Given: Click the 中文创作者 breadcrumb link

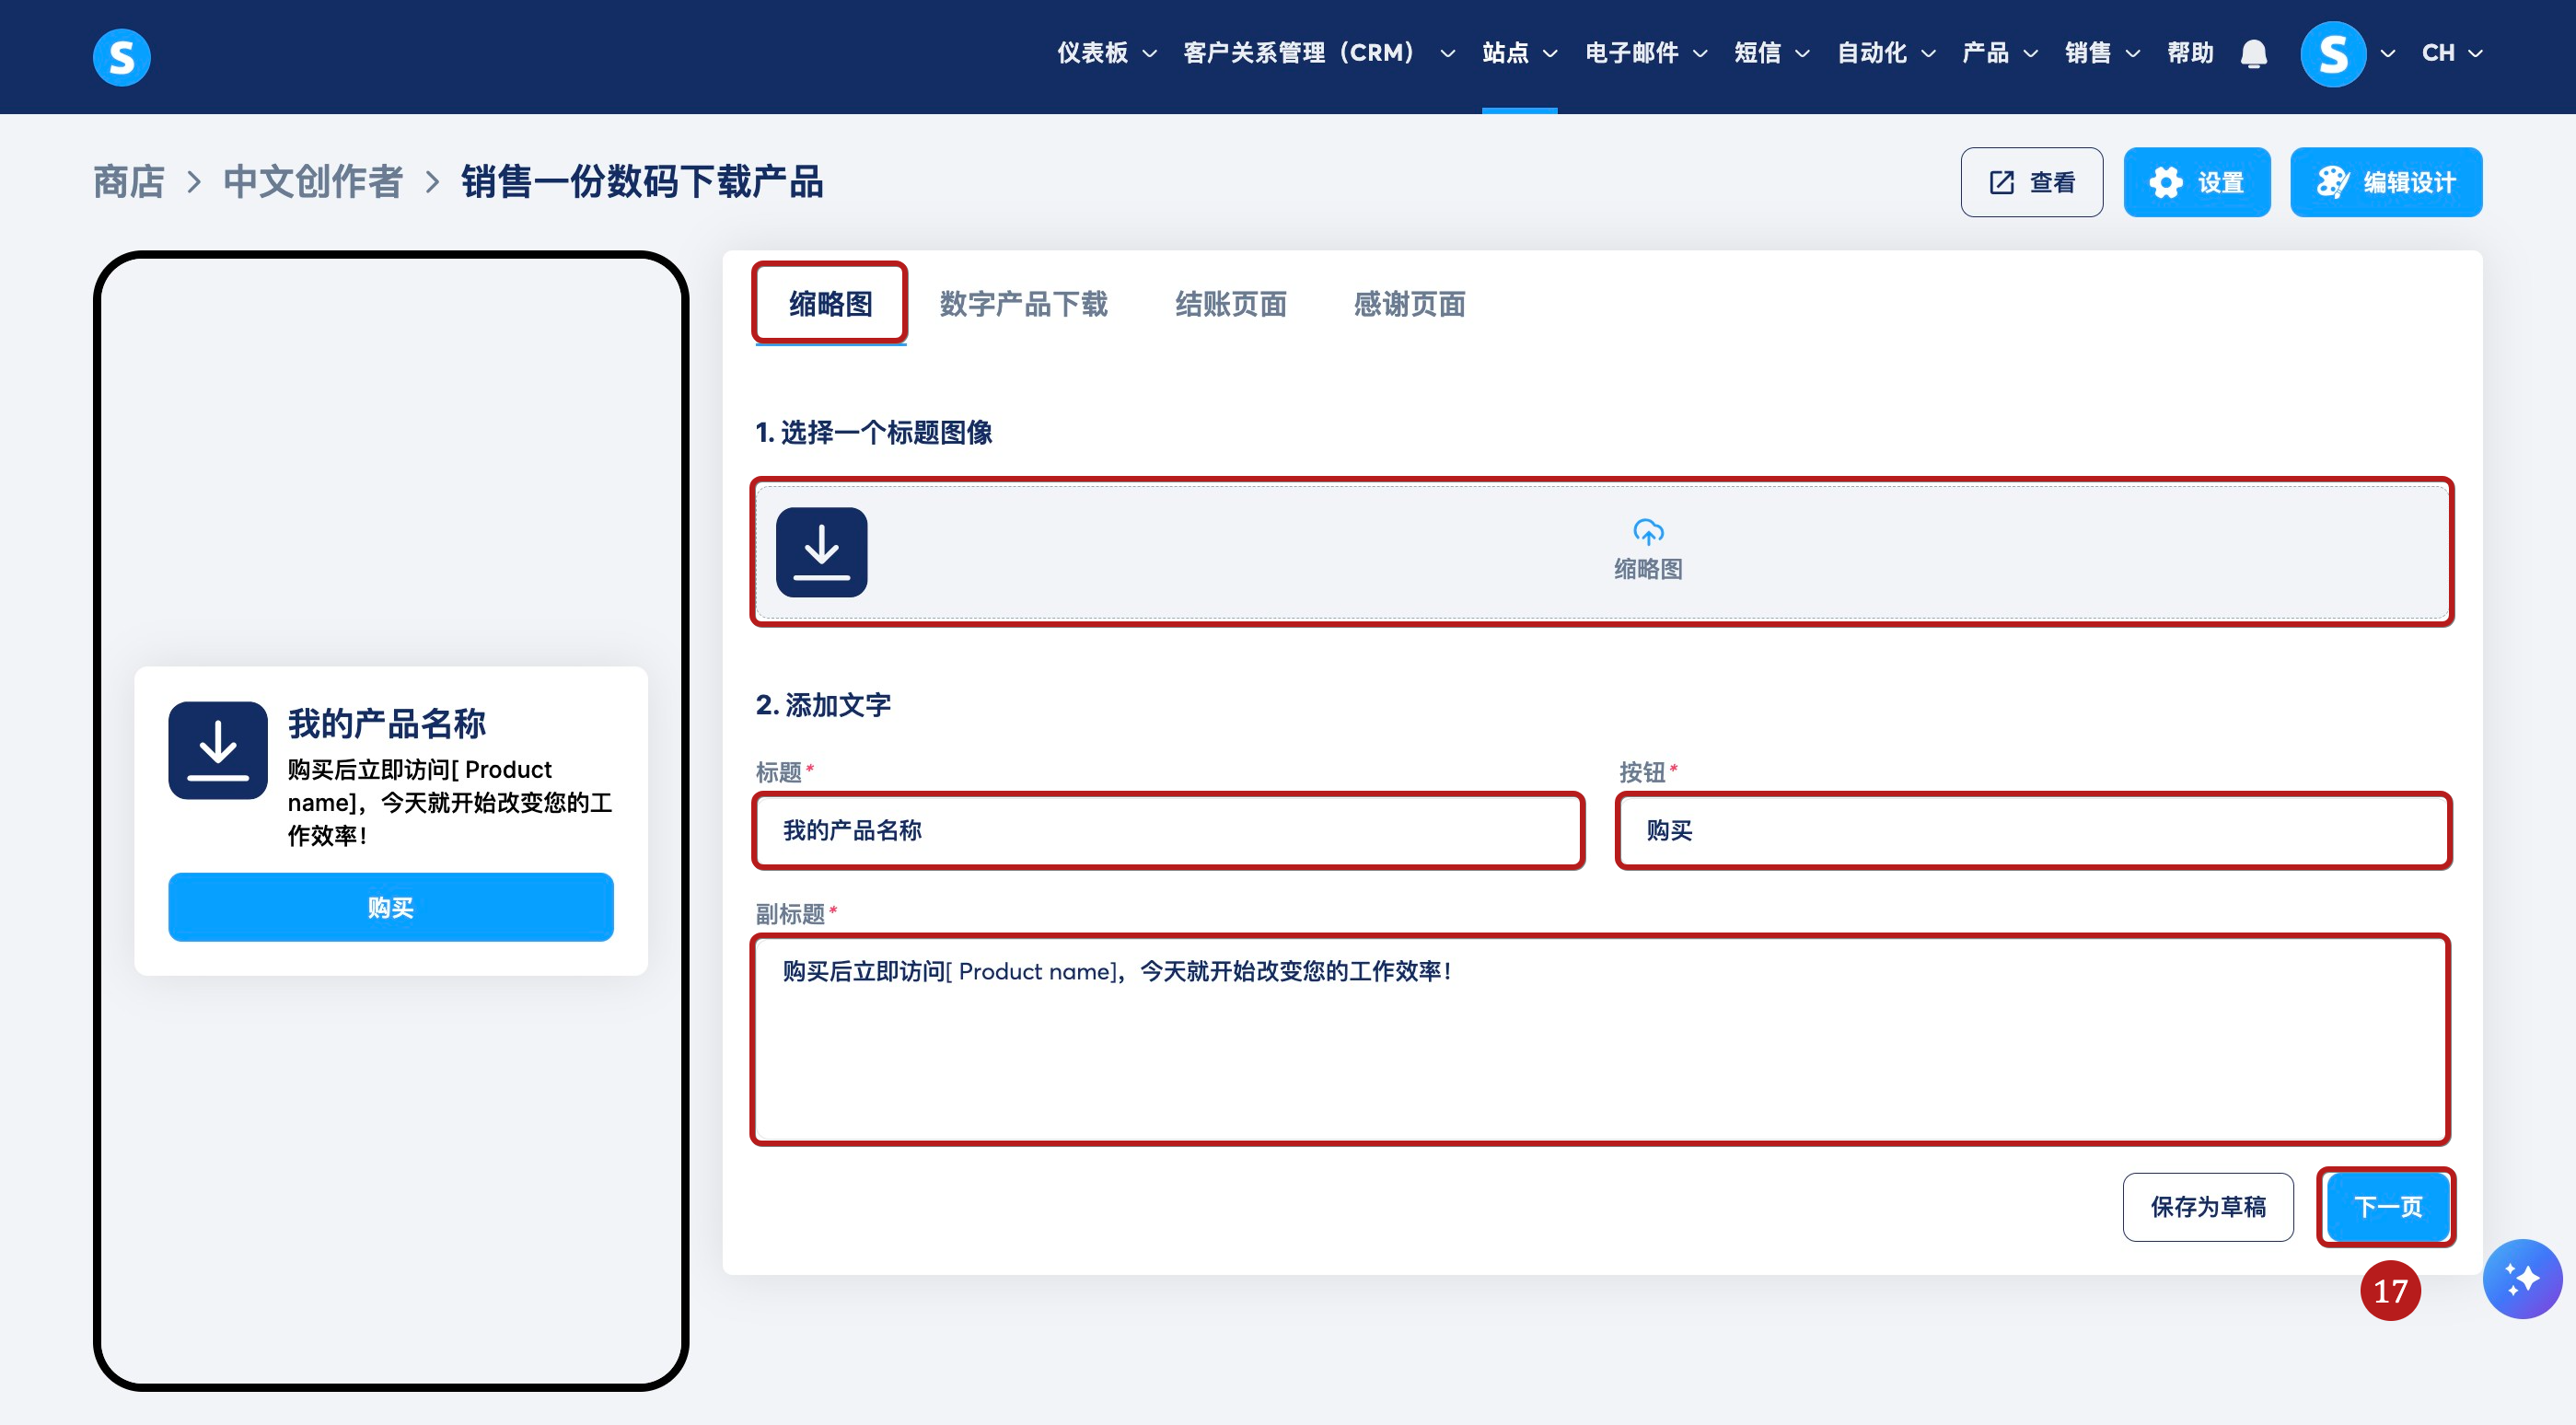Looking at the screenshot, I should 312,182.
